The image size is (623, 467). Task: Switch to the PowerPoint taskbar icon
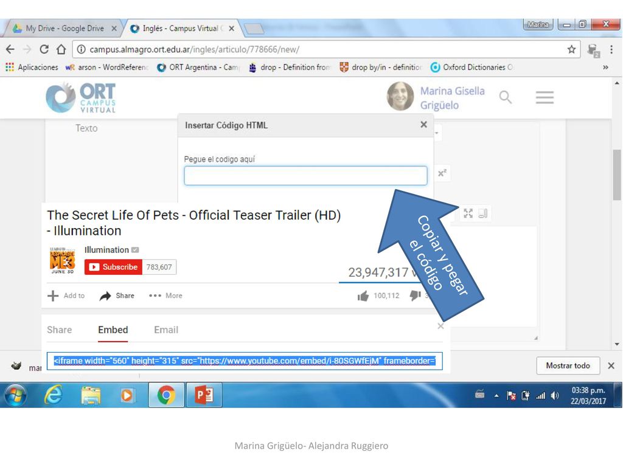click(204, 395)
